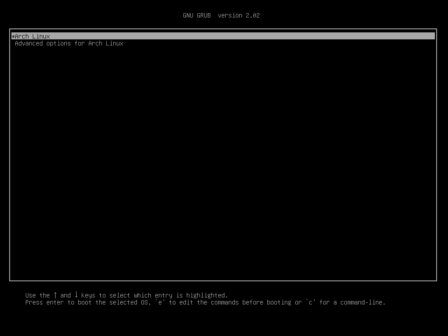Select the highlighted Arch Linux boot entry
The image size is (448, 336).
pos(223,36)
